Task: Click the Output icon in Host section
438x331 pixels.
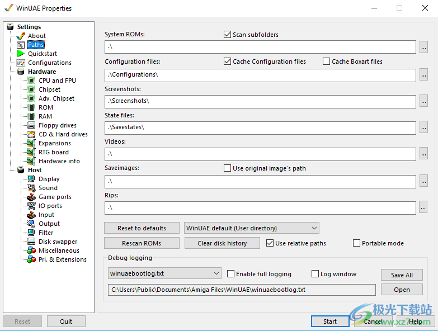Action: click(x=31, y=224)
